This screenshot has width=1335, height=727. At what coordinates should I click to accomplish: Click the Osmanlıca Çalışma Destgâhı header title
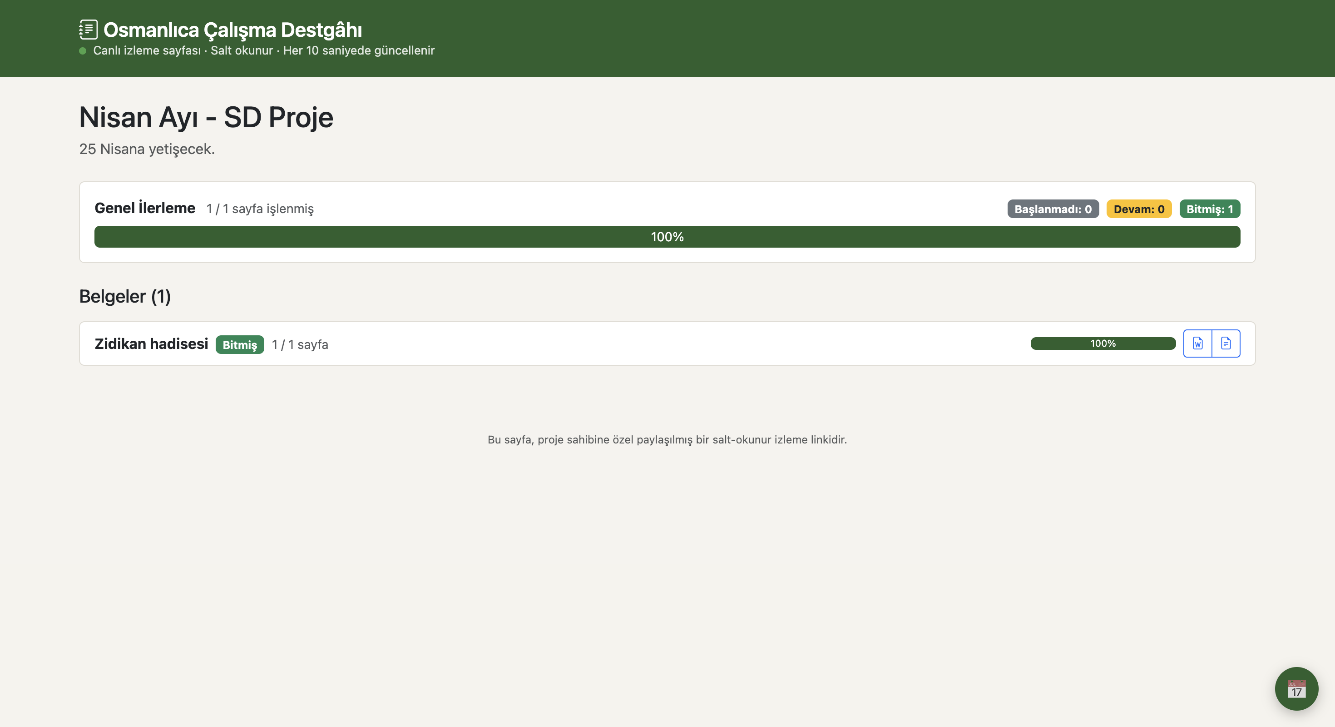coord(232,30)
